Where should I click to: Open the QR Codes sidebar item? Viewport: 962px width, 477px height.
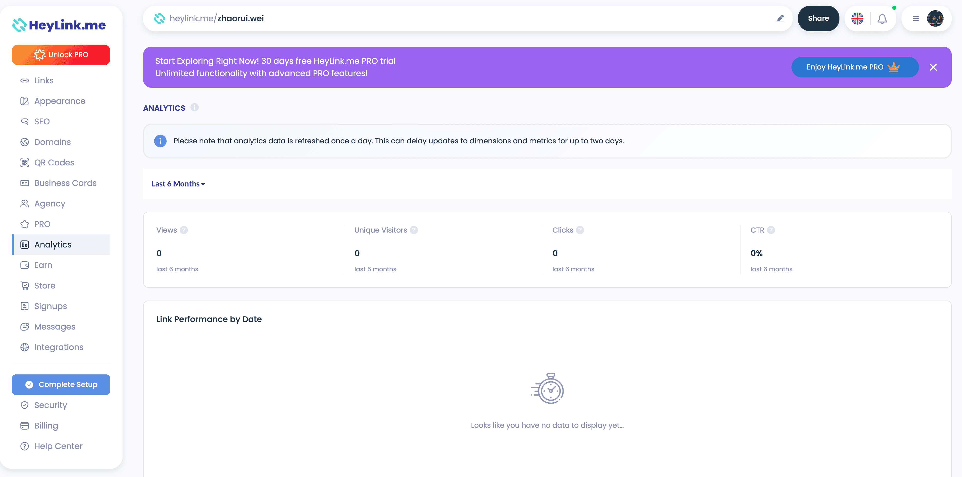pos(54,163)
